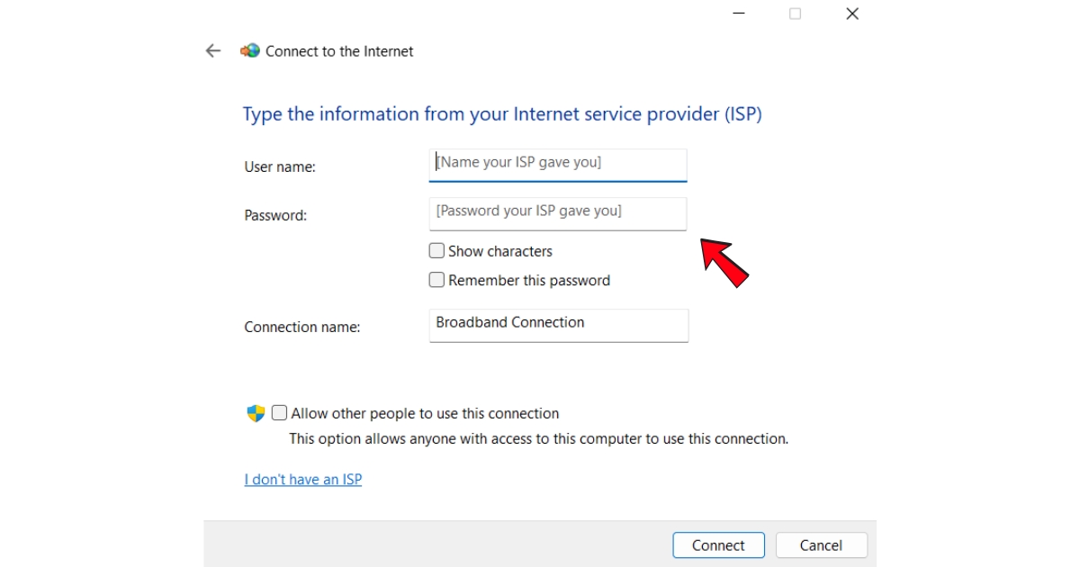The width and height of the screenshot is (1080, 567).
Task: Click the "User name:" label
Action: click(280, 167)
